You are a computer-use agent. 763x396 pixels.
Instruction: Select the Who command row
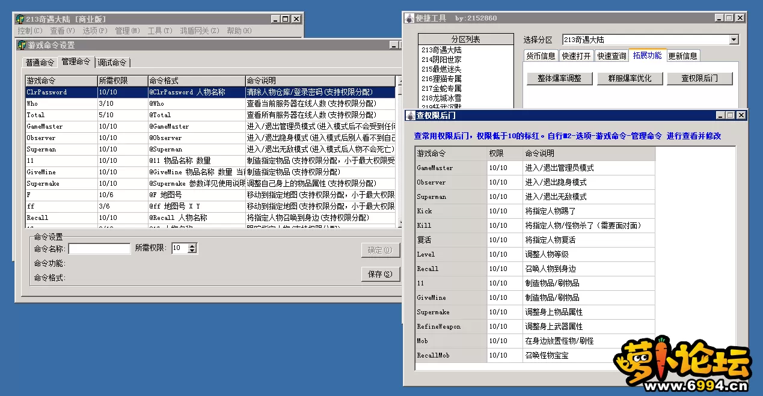(210, 103)
